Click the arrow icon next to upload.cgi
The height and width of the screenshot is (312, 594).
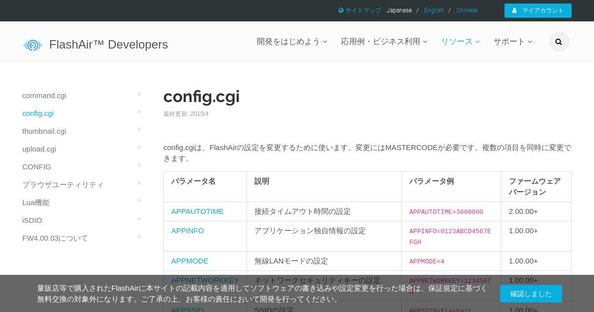coord(139,147)
